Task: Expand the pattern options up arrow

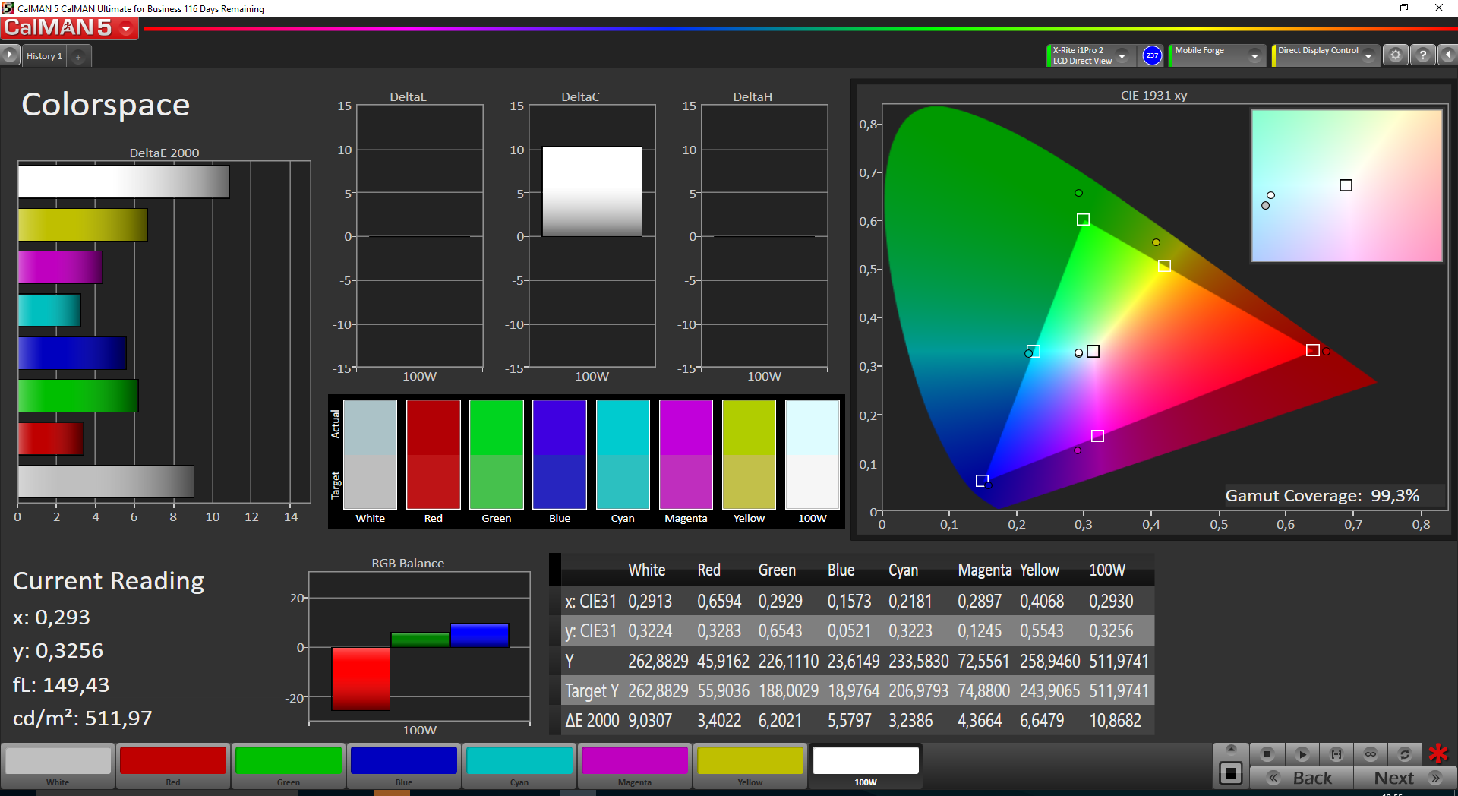Action: point(1231,750)
